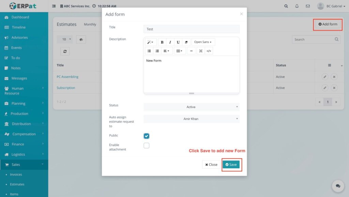The image size is (349, 197).
Task: Edit the PC Assembling row pencil icon
Action: 325,77
